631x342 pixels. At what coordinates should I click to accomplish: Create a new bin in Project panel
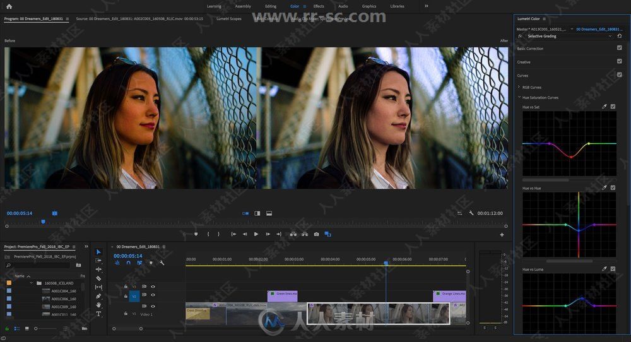[78, 265]
